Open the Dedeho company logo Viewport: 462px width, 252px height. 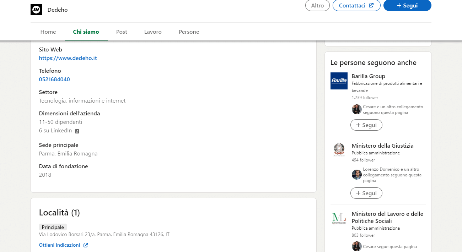[36, 10]
